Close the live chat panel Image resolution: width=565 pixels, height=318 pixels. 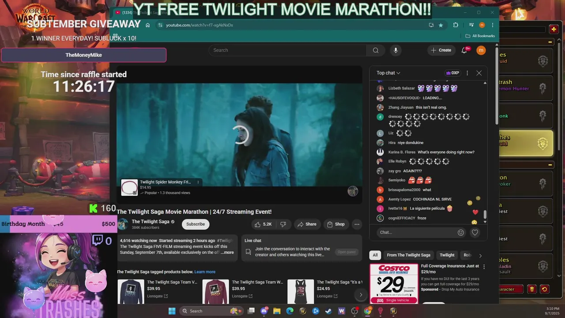pyautogui.click(x=479, y=73)
